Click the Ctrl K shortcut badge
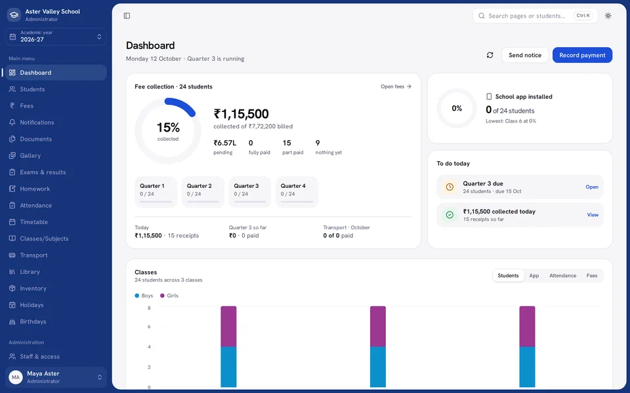The height and width of the screenshot is (393, 630). coord(583,16)
